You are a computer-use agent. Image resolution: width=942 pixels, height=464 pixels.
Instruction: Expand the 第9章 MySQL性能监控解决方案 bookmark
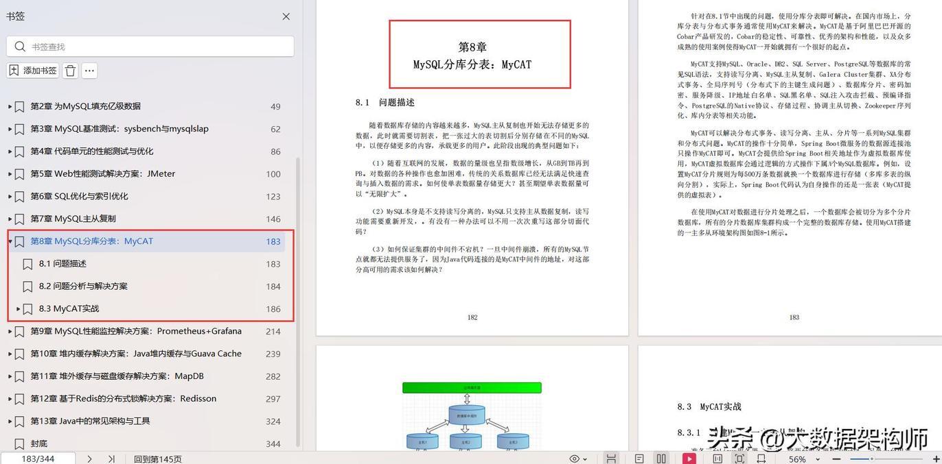(x=10, y=332)
